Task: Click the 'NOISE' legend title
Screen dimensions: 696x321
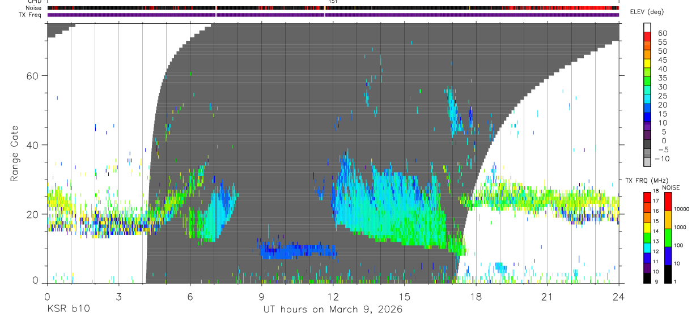Action: point(671,188)
